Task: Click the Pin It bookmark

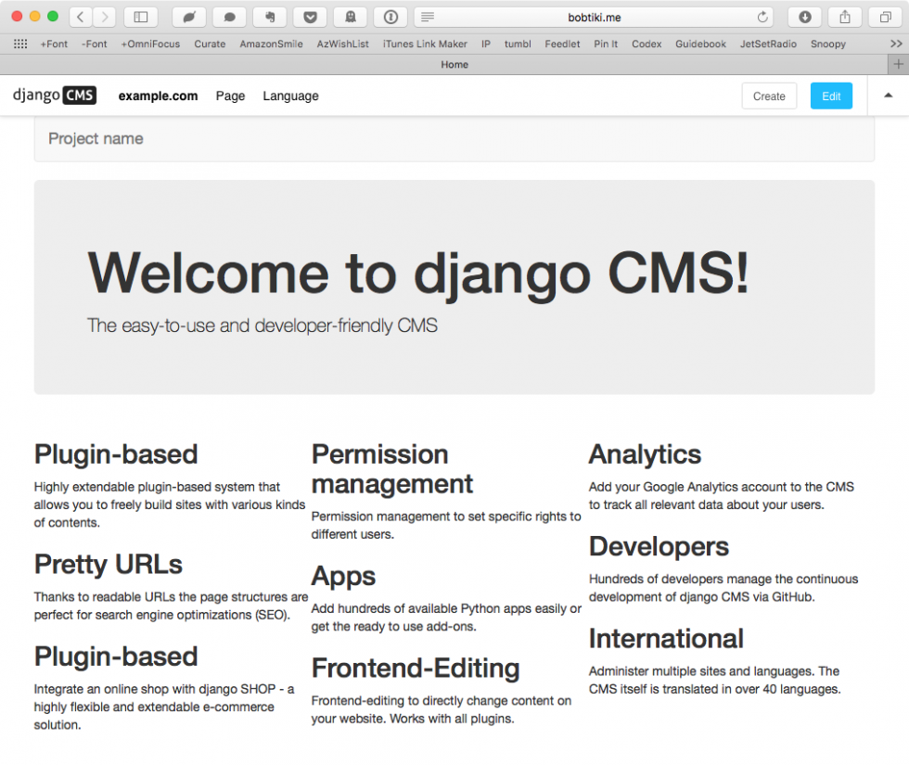Action: point(606,45)
